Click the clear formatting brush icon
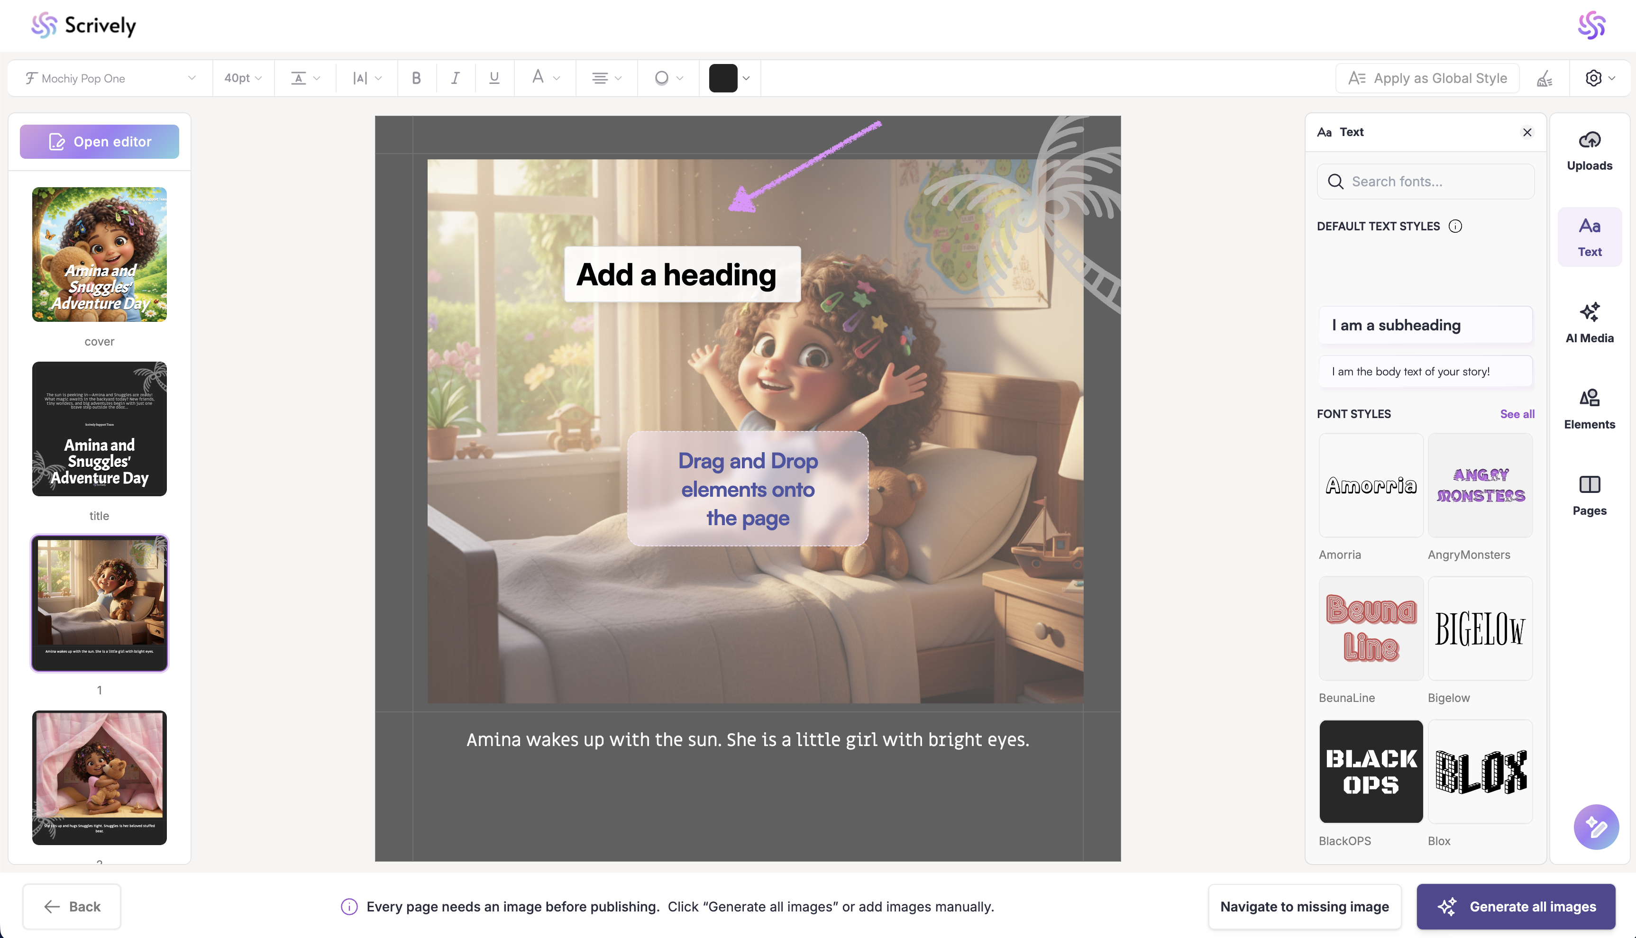 [x=1545, y=79]
